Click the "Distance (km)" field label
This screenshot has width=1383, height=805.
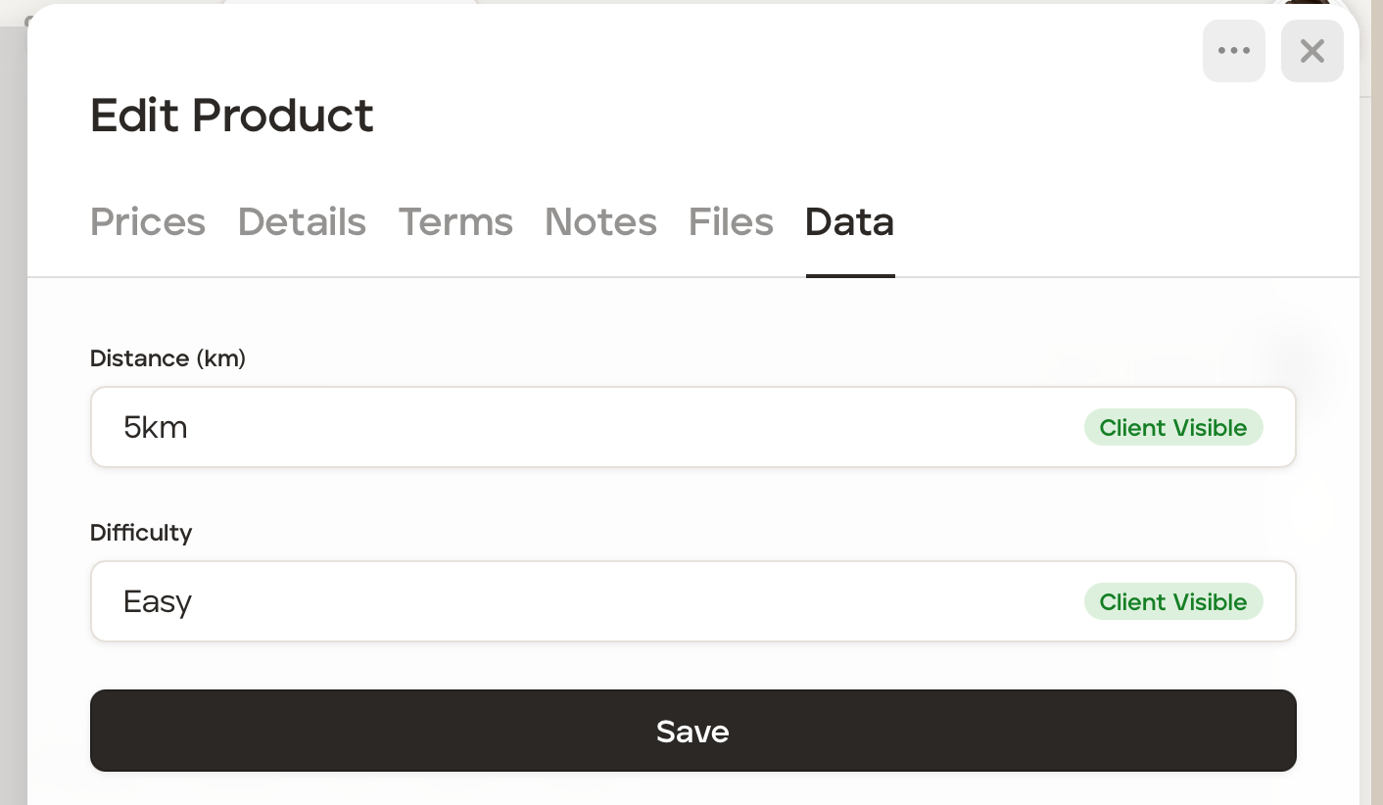tap(167, 358)
